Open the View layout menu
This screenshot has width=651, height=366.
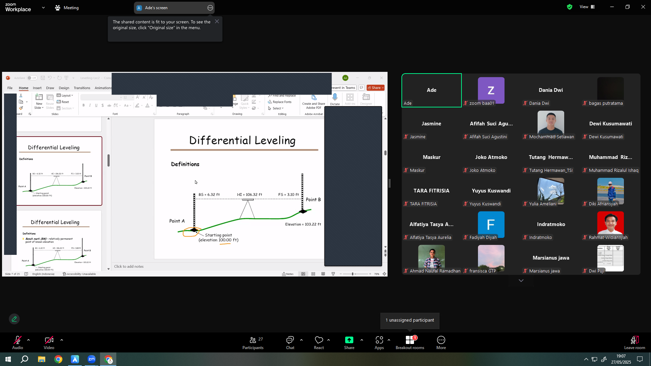click(x=587, y=7)
